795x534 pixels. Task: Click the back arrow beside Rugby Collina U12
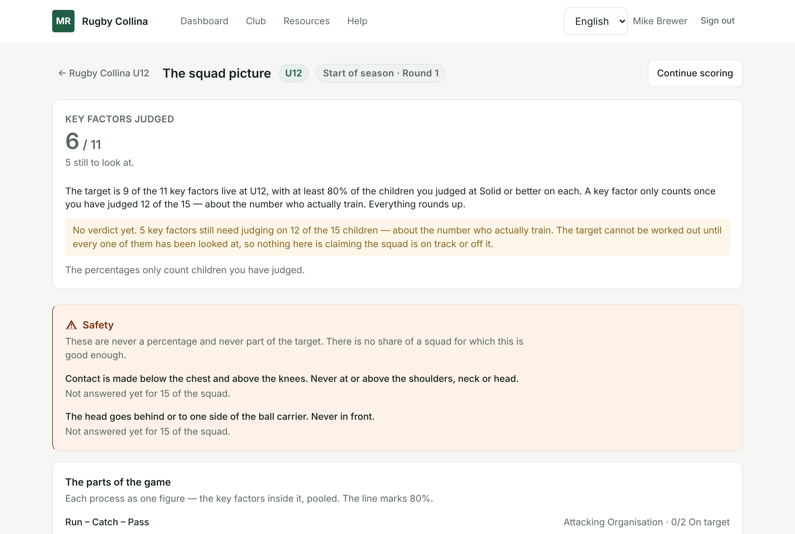pos(62,73)
